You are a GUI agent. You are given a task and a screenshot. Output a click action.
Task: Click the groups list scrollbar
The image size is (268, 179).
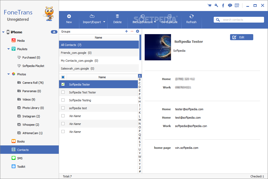point(140,47)
